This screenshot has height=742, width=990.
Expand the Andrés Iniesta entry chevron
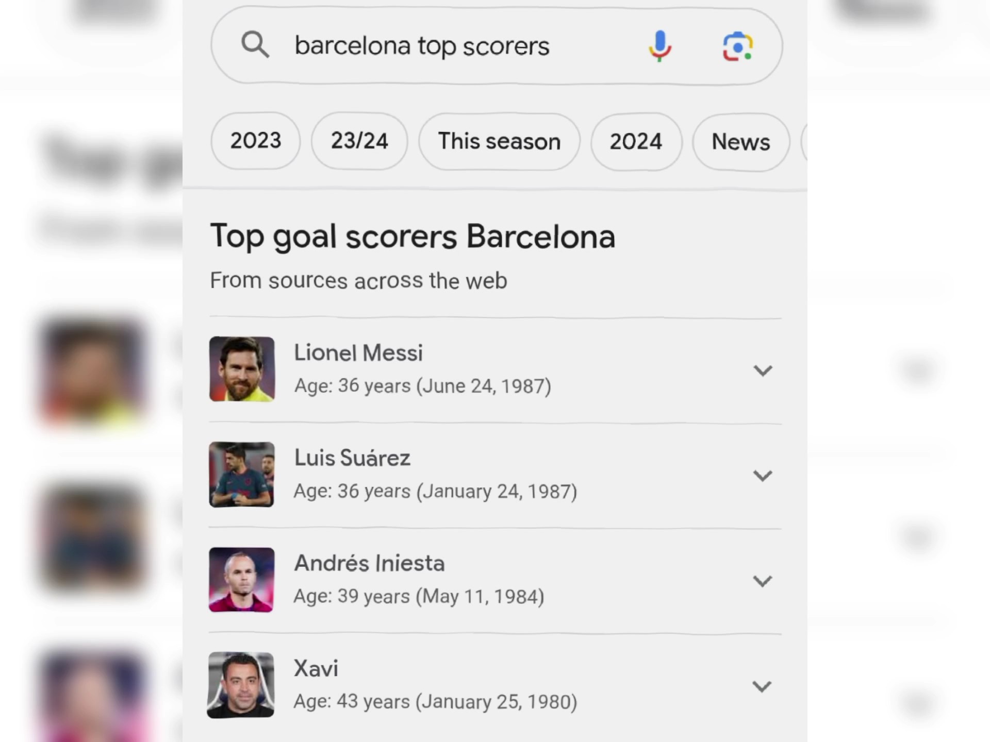point(763,581)
